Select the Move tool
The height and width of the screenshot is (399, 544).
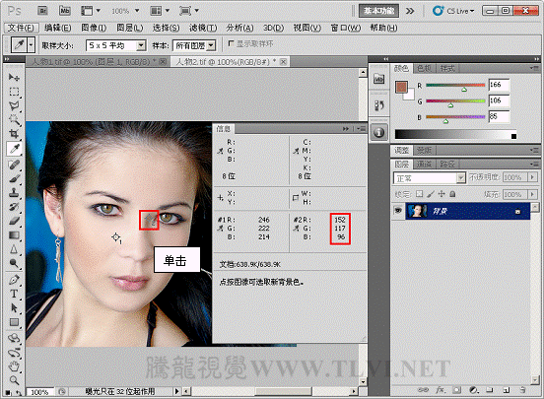click(14, 77)
